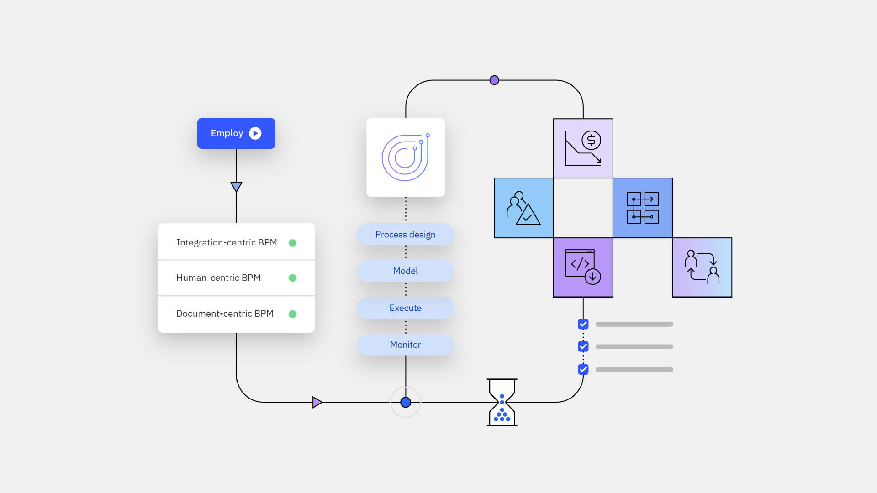Screen dimensions: 877x493
Task: Click the Execute step pill
Action: pyautogui.click(x=405, y=308)
